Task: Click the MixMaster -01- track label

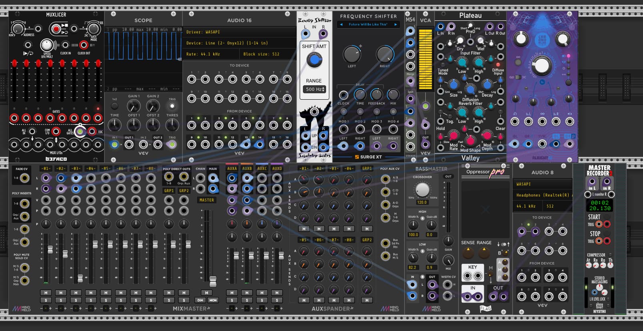Action: click(x=46, y=169)
